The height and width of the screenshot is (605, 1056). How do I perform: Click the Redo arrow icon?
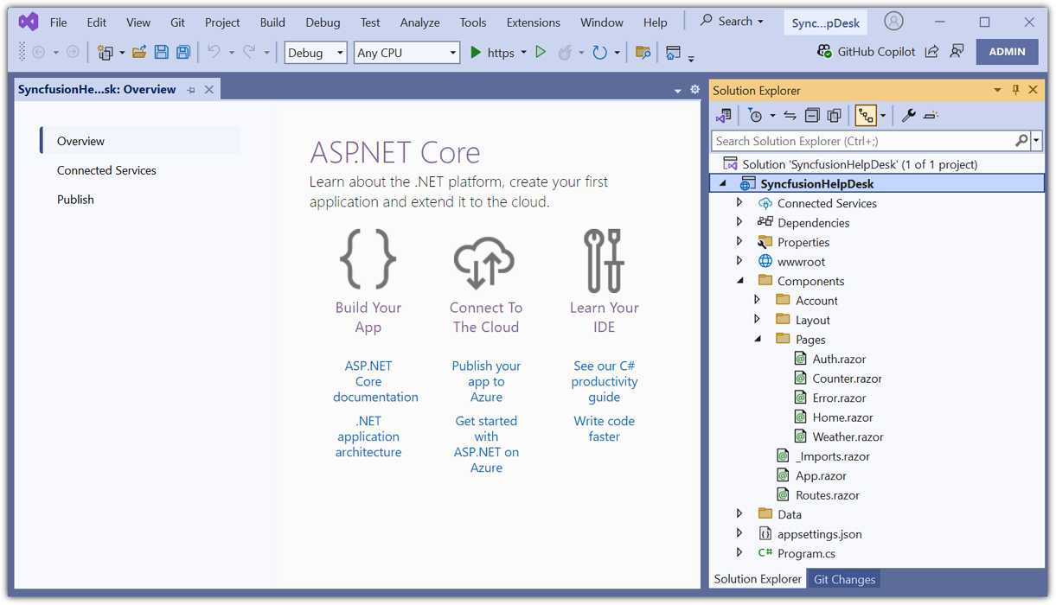coord(249,52)
